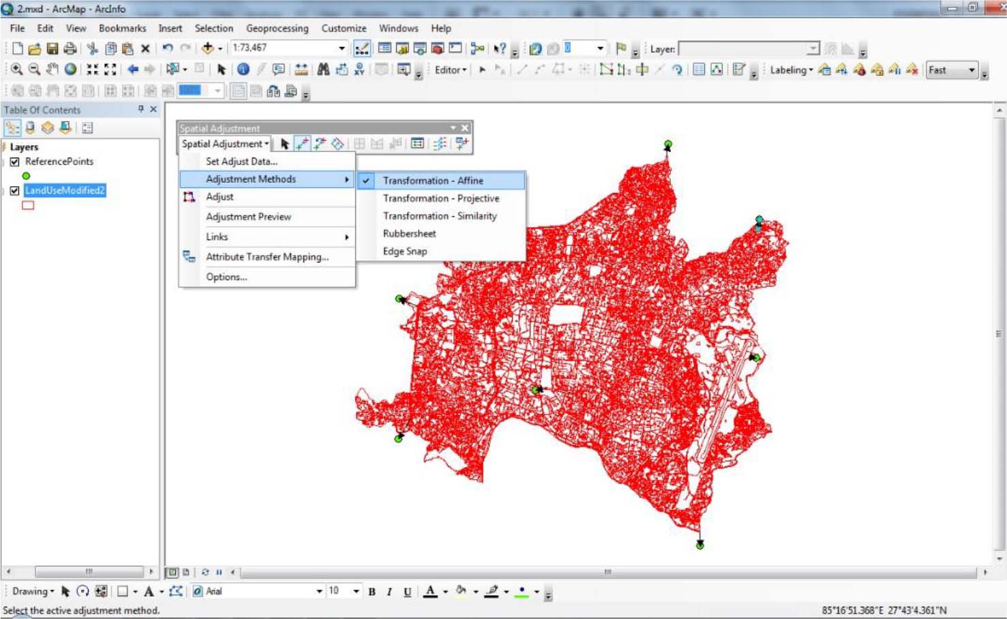
Task: Select the Zoom In tool
Action: 16,70
